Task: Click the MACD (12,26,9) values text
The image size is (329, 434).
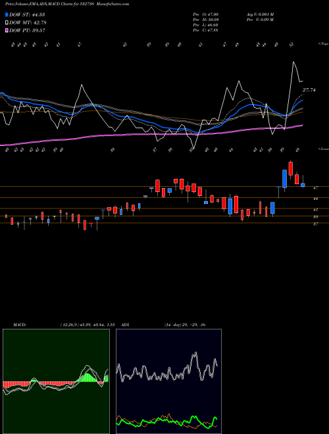Action: (88, 325)
